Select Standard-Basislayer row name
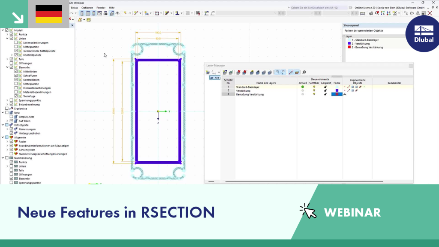 248,87
